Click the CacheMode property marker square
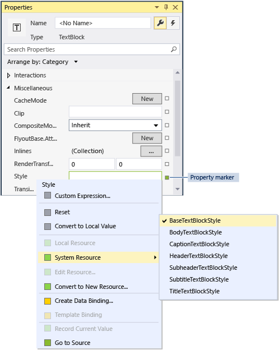The width and height of the screenshot is (279, 350). 167,99
